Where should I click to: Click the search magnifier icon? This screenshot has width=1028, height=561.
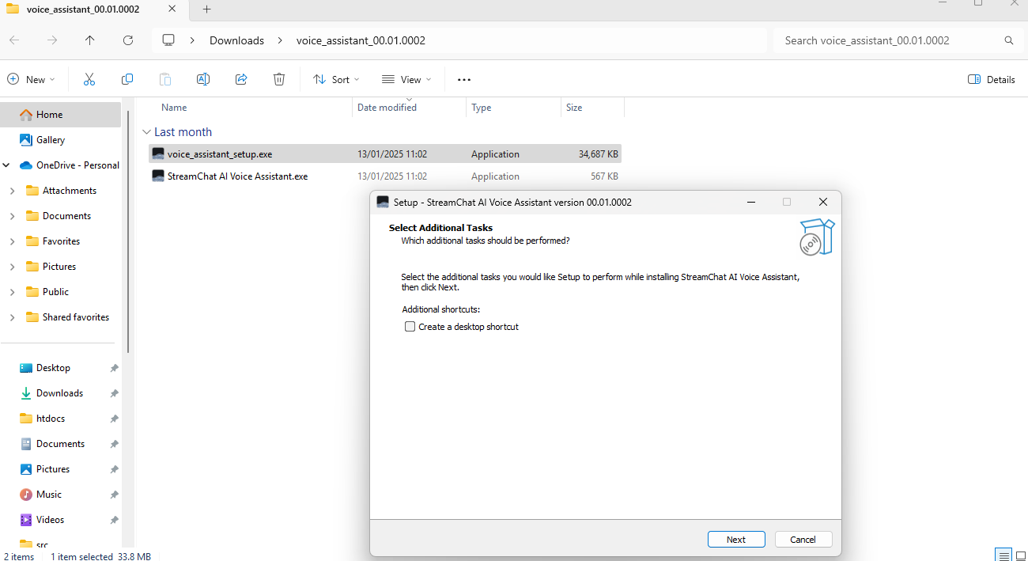[x=1008, y=40]
